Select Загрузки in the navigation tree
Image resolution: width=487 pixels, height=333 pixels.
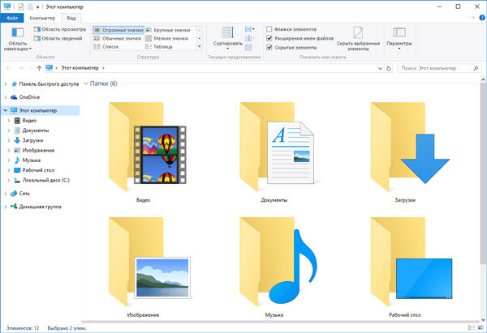[x=32, y=140]
